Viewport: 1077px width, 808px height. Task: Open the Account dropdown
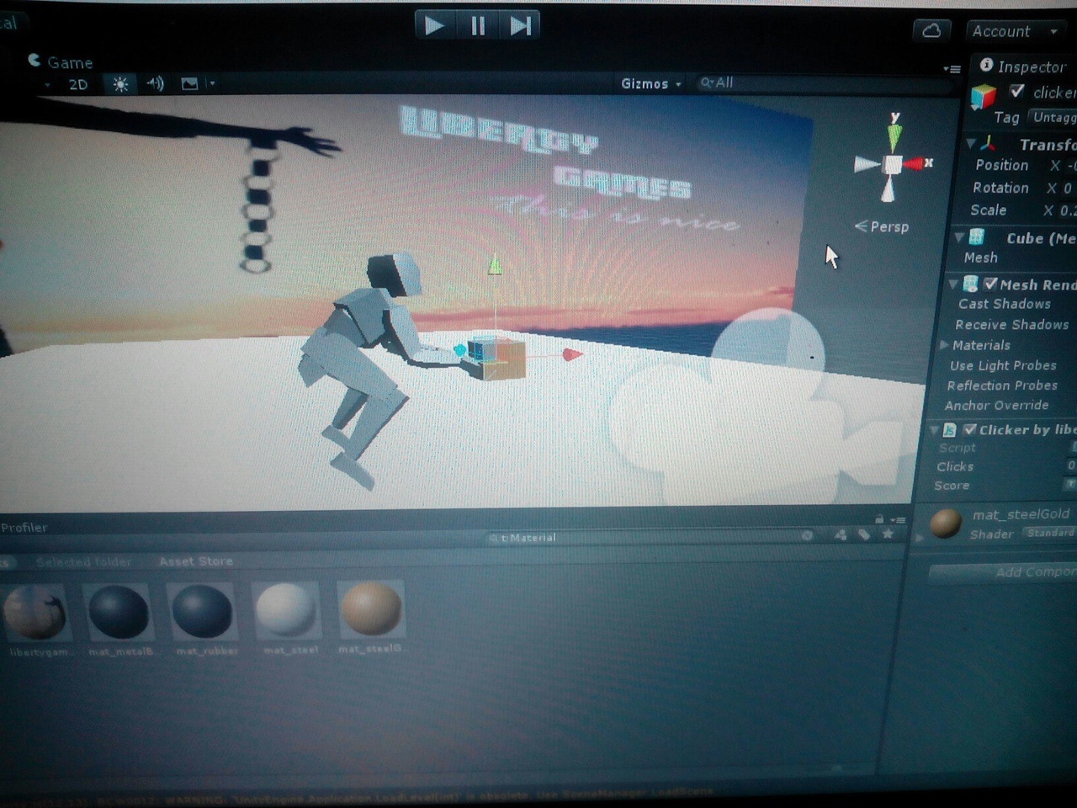pos(1015,31)
